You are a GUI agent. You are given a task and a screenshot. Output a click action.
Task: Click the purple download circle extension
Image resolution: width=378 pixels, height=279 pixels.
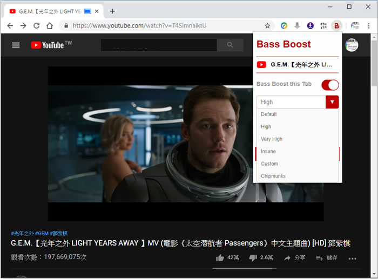pyautogui.click(x=310, y=25)
